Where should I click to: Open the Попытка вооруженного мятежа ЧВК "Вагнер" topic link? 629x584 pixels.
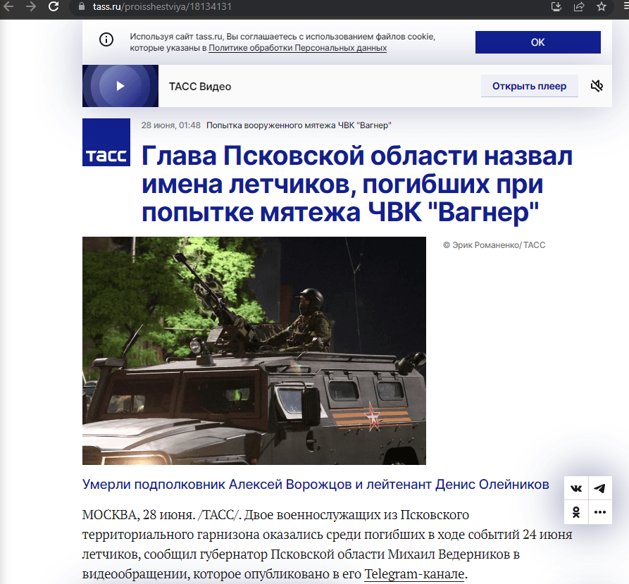[x=299, y=125]
